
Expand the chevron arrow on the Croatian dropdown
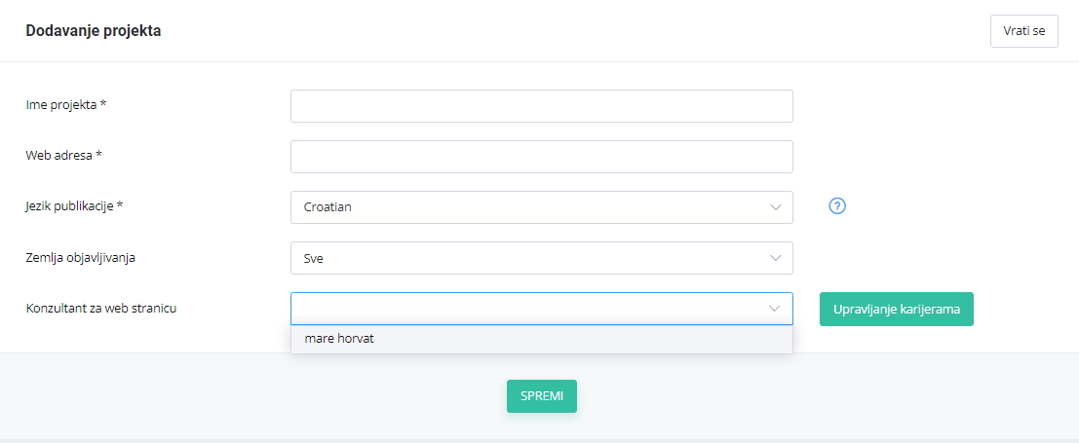(x=775, y=207)
